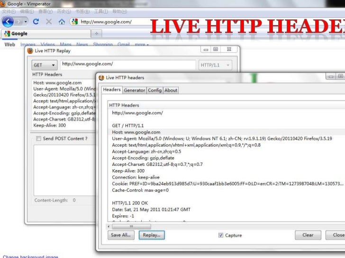Go to the Home page icon
The height and width of the screenshot is (258, 345).
pos(62,22)
